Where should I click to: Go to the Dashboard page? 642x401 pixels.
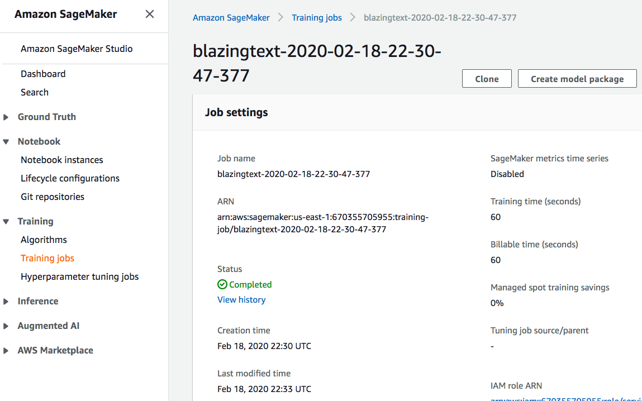pos(43,74)
